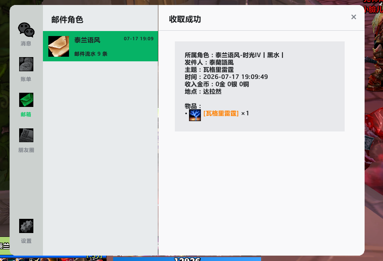Click the 账单 label in sidebar
Screen dimensions: 383x261
[26, 79]
